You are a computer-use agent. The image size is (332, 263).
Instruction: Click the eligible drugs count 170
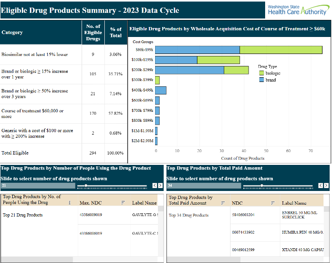(93, 113)
